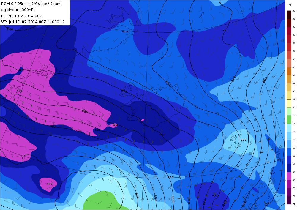
Task: Click the "840" contour label just below the title box
Action: [x=10, y=29]
